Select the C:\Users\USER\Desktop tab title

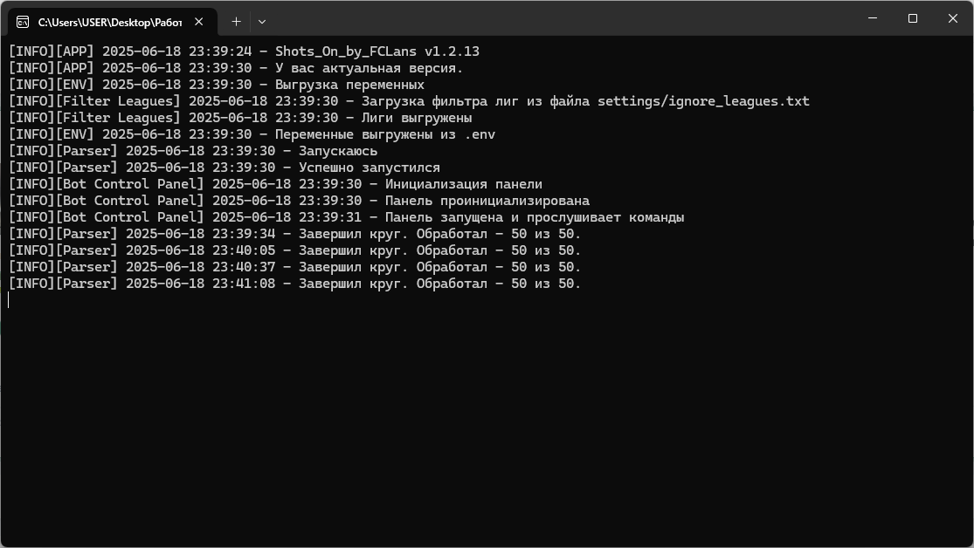click(109, 21)
